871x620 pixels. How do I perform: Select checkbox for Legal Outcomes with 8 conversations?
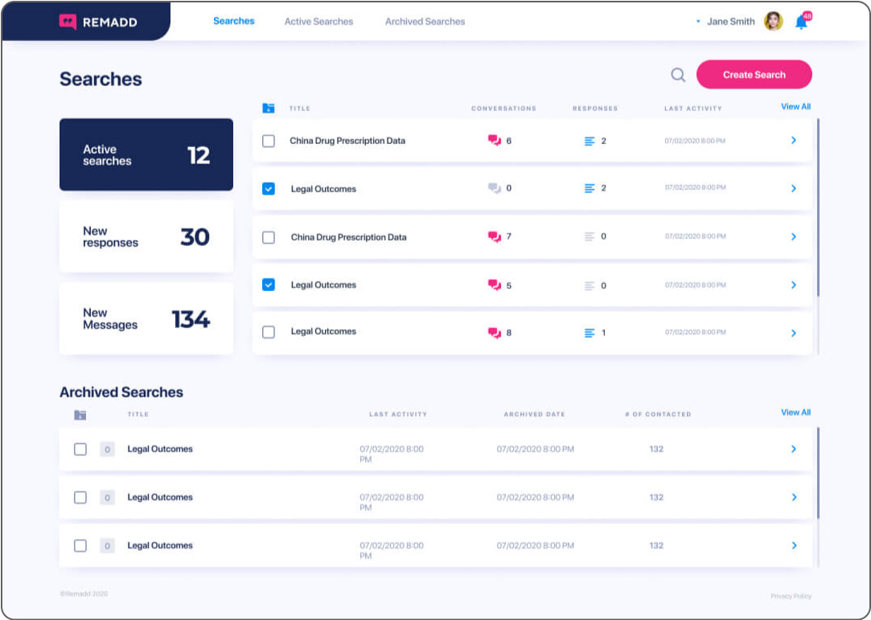[269, 332]
